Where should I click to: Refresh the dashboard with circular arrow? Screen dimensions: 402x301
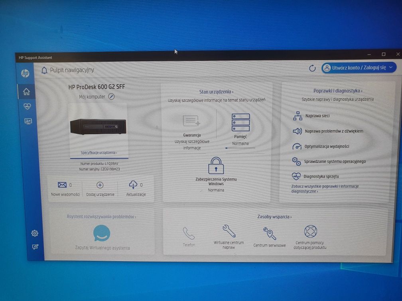pyautogui.click(x=312, y=68)
